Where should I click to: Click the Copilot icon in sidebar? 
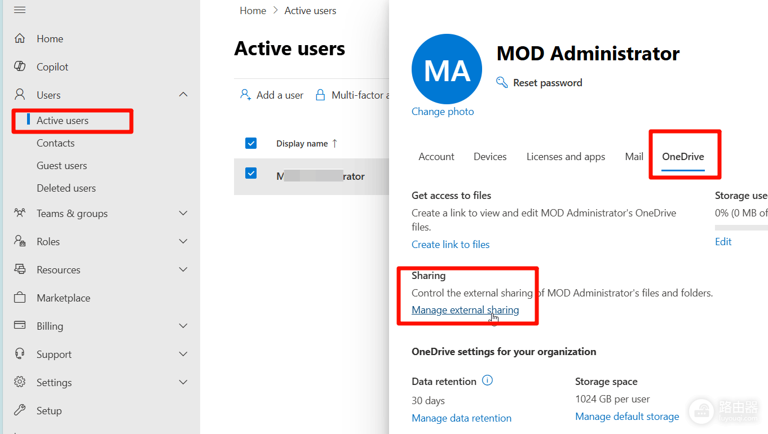[x=20, y=67]
